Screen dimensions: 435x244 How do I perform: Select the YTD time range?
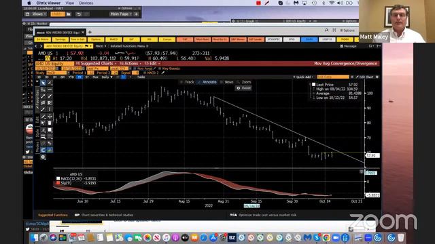click(x=71, y=77)
